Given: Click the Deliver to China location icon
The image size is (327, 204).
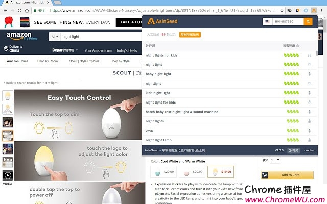Looking at the screenshot, I should coord(6,49).
